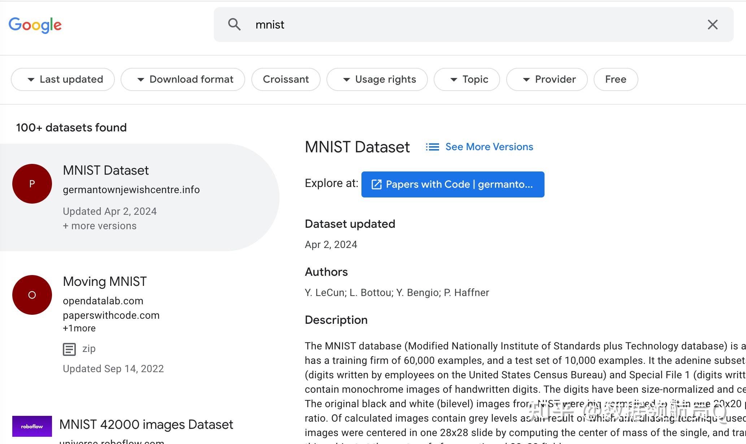This screenshot has height=444, width=746.
Task: Toggle the Croissant filter chip
Action: [x=286, y=79]
